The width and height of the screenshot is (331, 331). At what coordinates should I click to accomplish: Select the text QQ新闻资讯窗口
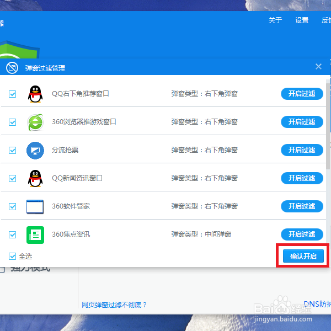coord(77,178)
